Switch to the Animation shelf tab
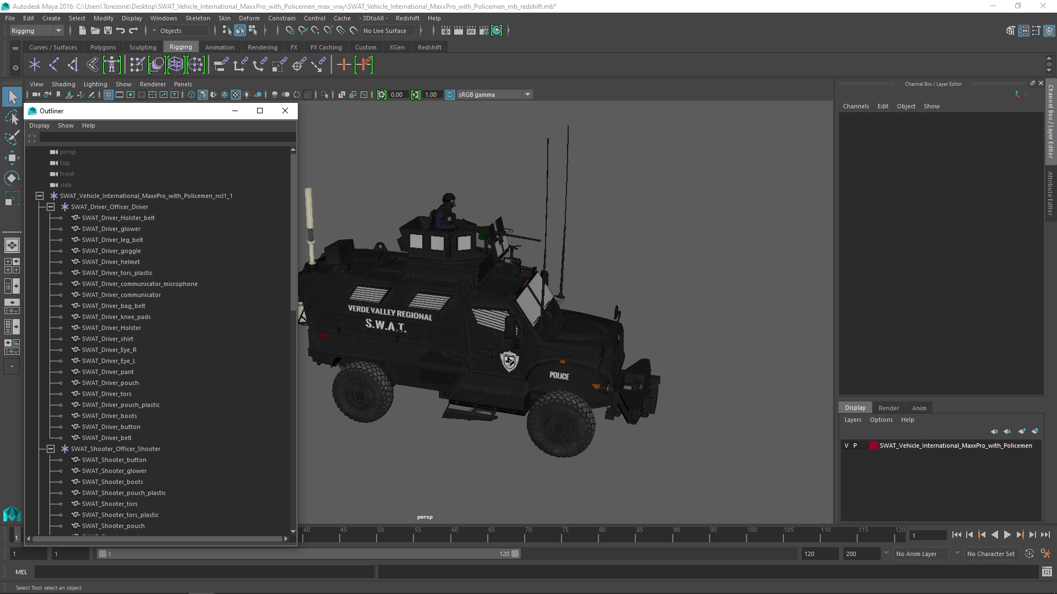The height and width of the screenshot is (594, 1057). tap(220, 47)
